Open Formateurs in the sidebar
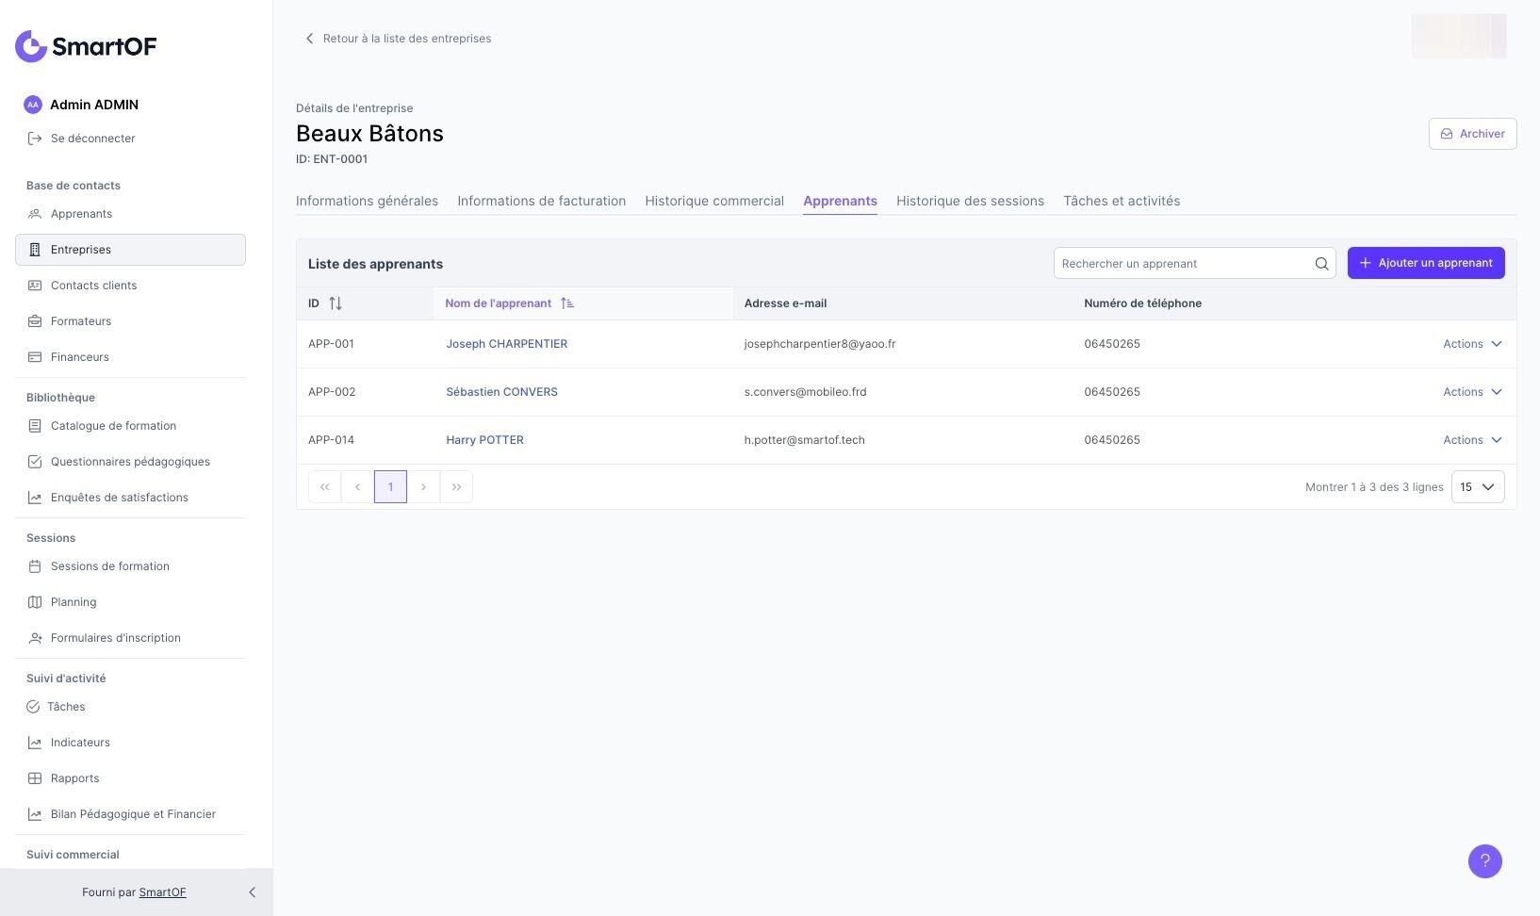1540x916 pixels. point(81,321)
